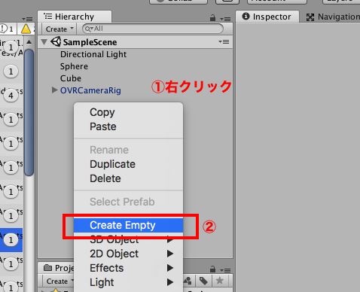Open the Effects submenu
Image resolution: width=360 pixels, height=292 pixels.
(128, 268)
